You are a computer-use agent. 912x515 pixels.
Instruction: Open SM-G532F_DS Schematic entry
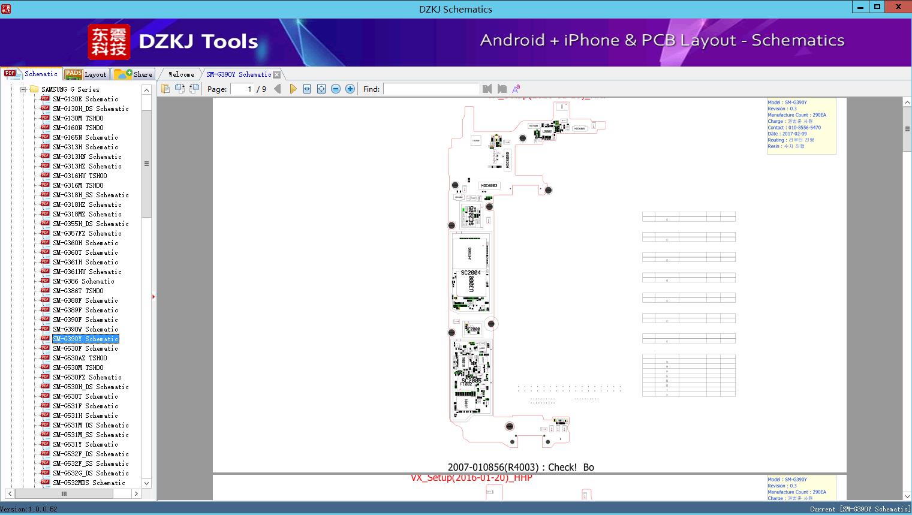91,454
